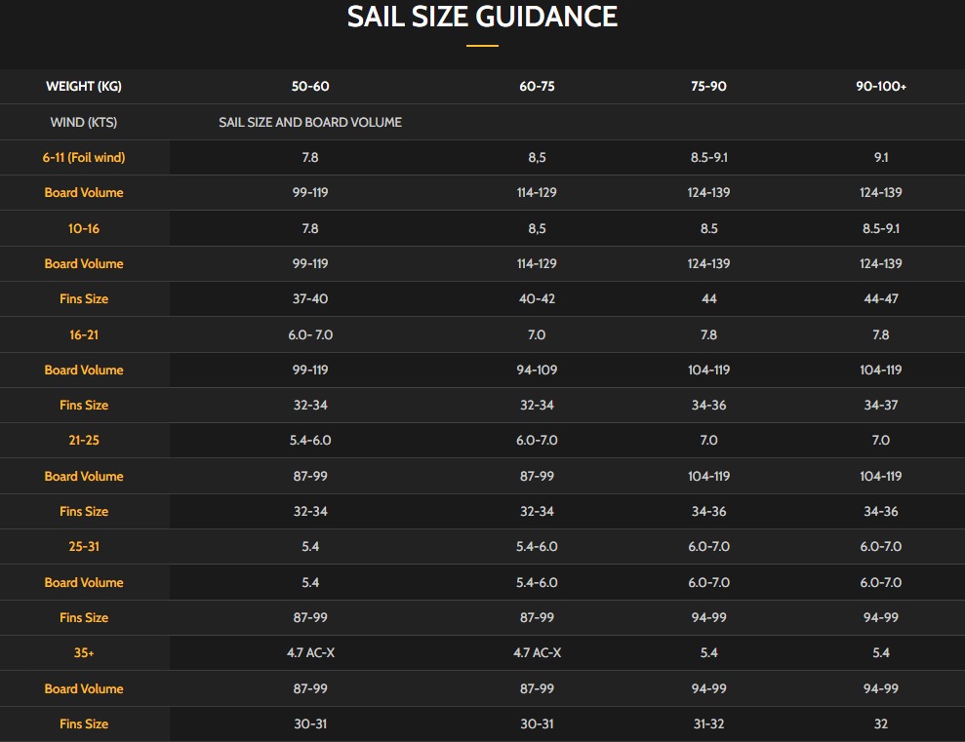Select the 31-32 fin size cell
Image resolution: width=965 pixels, height=742 pixels.
tap(708, 724)
